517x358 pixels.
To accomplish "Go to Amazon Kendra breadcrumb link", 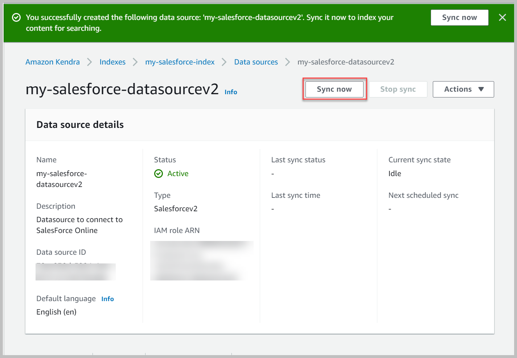I will tap(53, 62).
